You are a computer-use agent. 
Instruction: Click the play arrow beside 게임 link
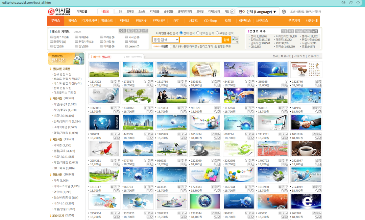(232, 11)
